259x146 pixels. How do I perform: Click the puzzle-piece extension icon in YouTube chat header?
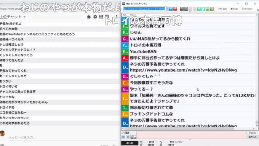89,17
